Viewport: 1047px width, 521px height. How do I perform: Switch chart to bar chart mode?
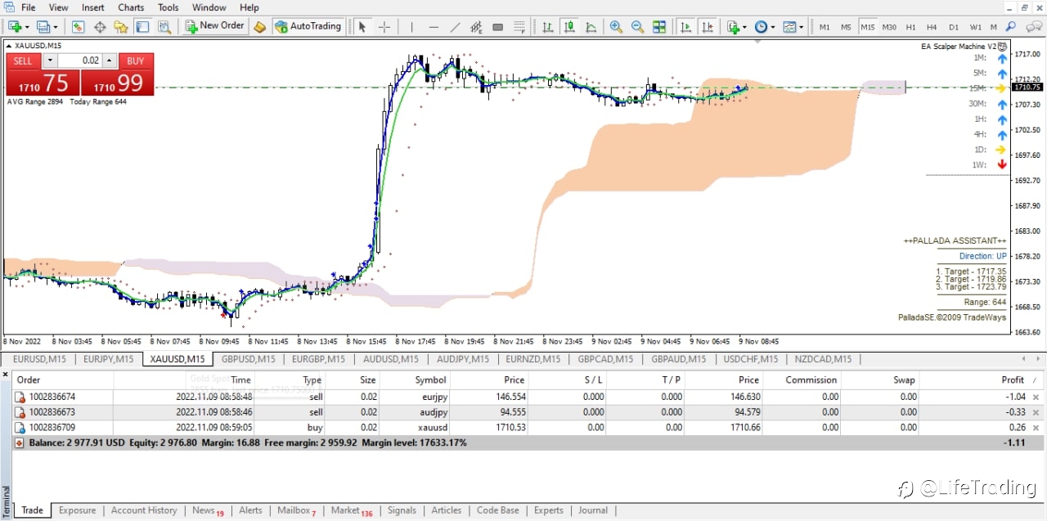tap(547, 26)
